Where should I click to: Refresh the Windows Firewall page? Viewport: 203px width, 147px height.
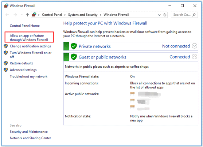click(165, 15)
